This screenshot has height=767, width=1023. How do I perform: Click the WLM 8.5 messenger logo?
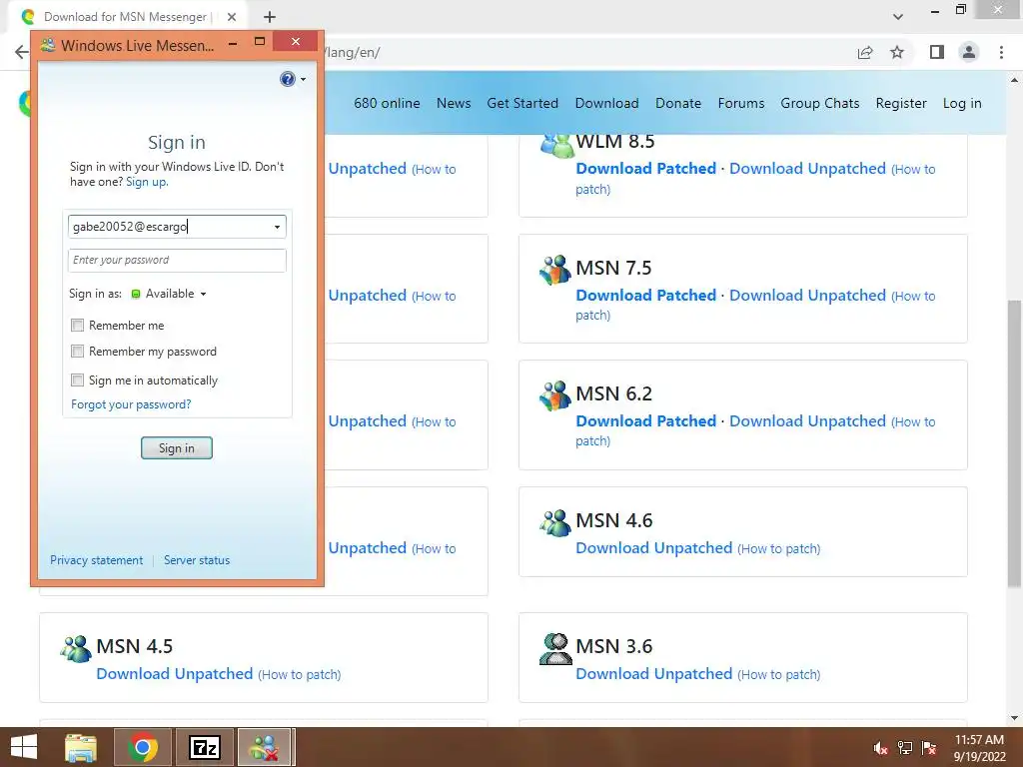point(556,144)
